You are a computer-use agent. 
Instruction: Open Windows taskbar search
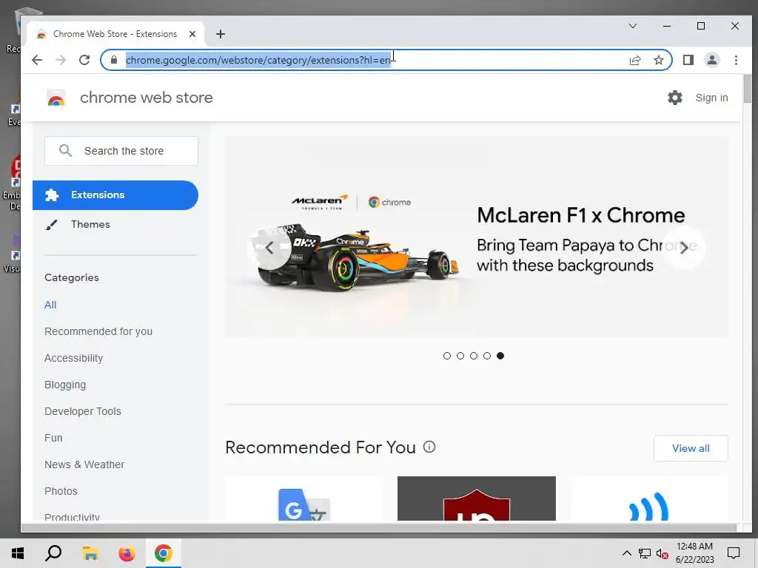pos(53,553)
